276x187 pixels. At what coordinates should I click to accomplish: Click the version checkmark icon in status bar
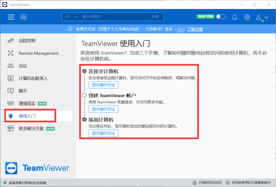pyautogui.click(x=228, y=183)
